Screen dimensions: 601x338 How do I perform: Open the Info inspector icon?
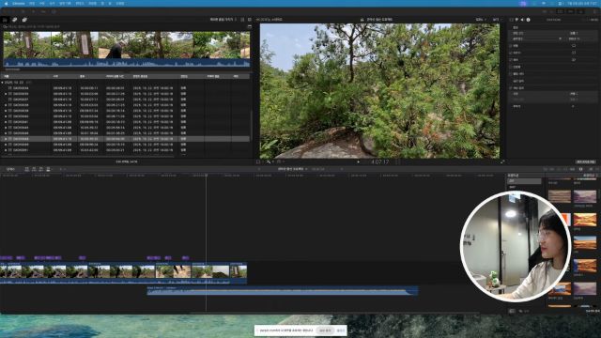(528, 20)
